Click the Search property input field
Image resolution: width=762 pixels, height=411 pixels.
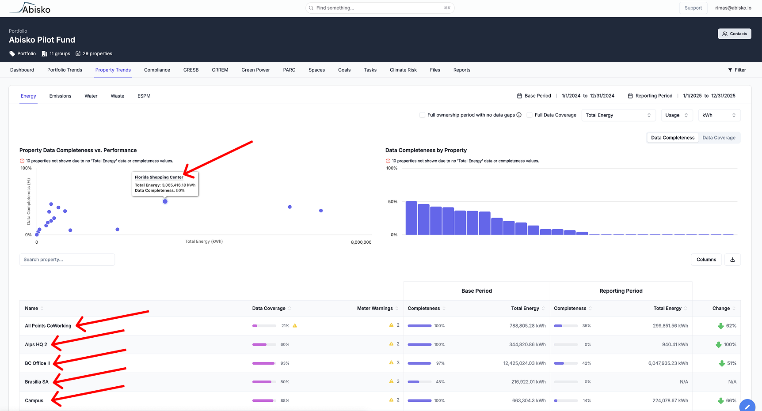point(67,260)
